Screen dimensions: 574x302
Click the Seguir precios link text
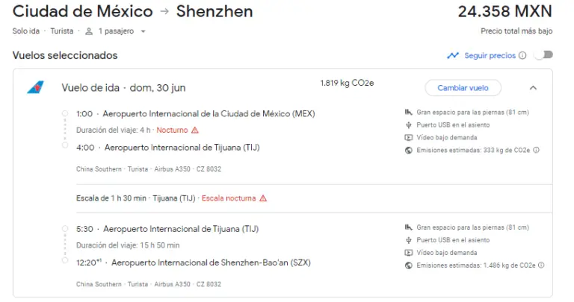tap(490, 55)
